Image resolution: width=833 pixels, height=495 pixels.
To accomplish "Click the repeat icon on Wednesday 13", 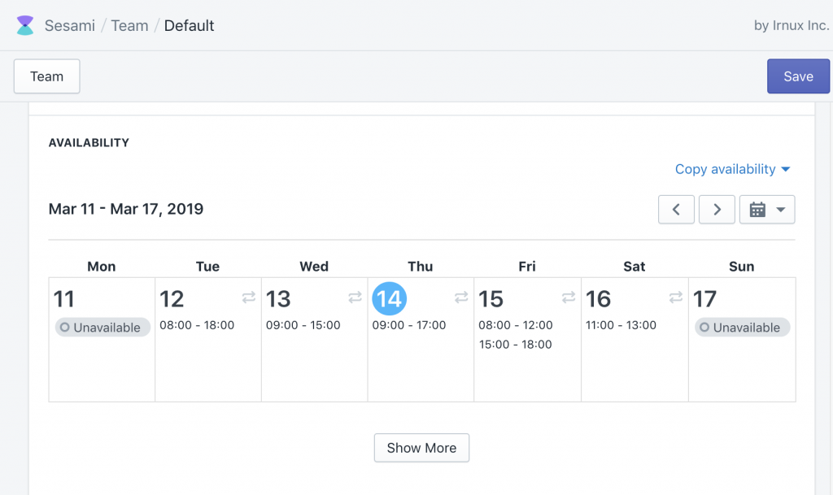I will (x=355, y=297).
